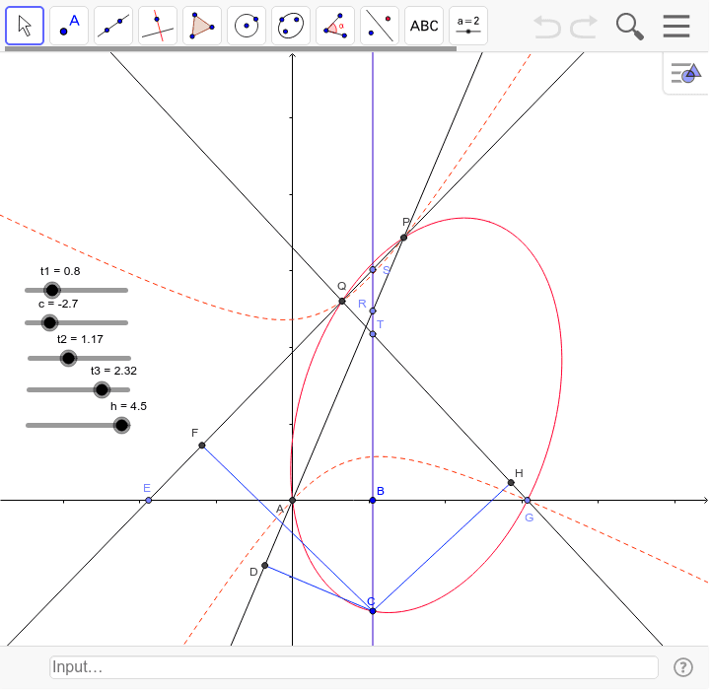Click the label text t1 = 0.8

pos(60,271)
